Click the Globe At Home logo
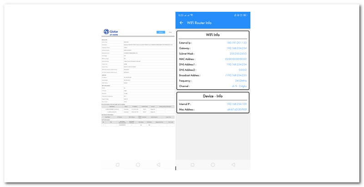Image resolution: width=364 pixels, height=187 pixels. coord(111,32)
